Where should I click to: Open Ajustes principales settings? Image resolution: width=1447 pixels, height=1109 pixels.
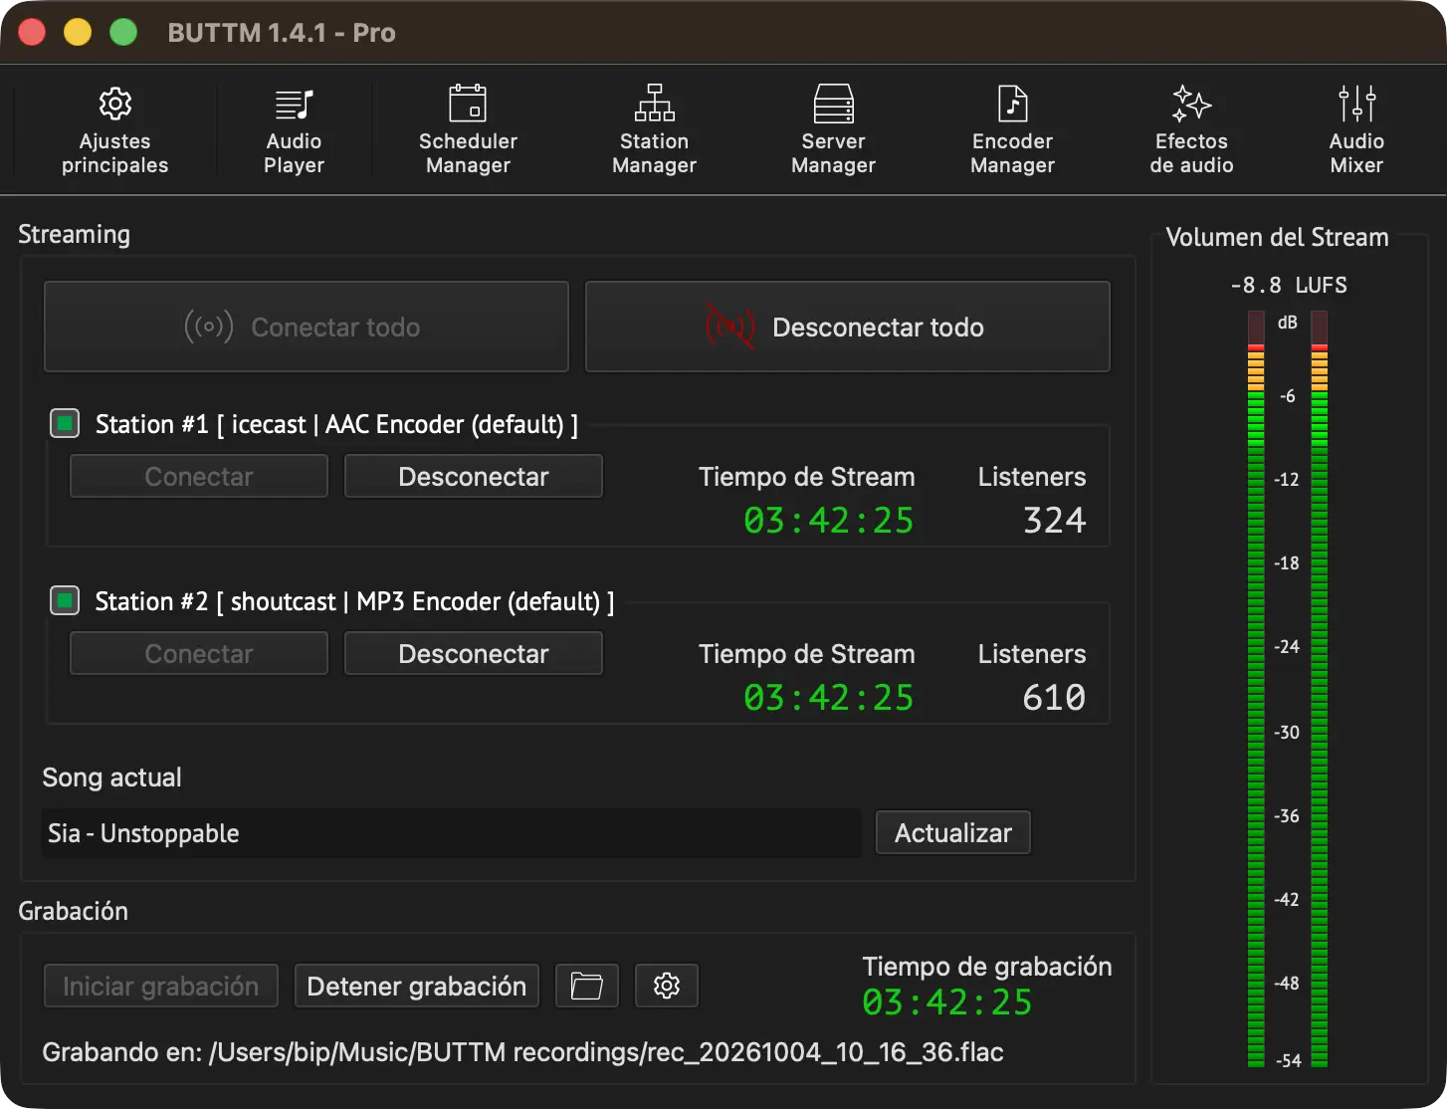pos(115,130)
